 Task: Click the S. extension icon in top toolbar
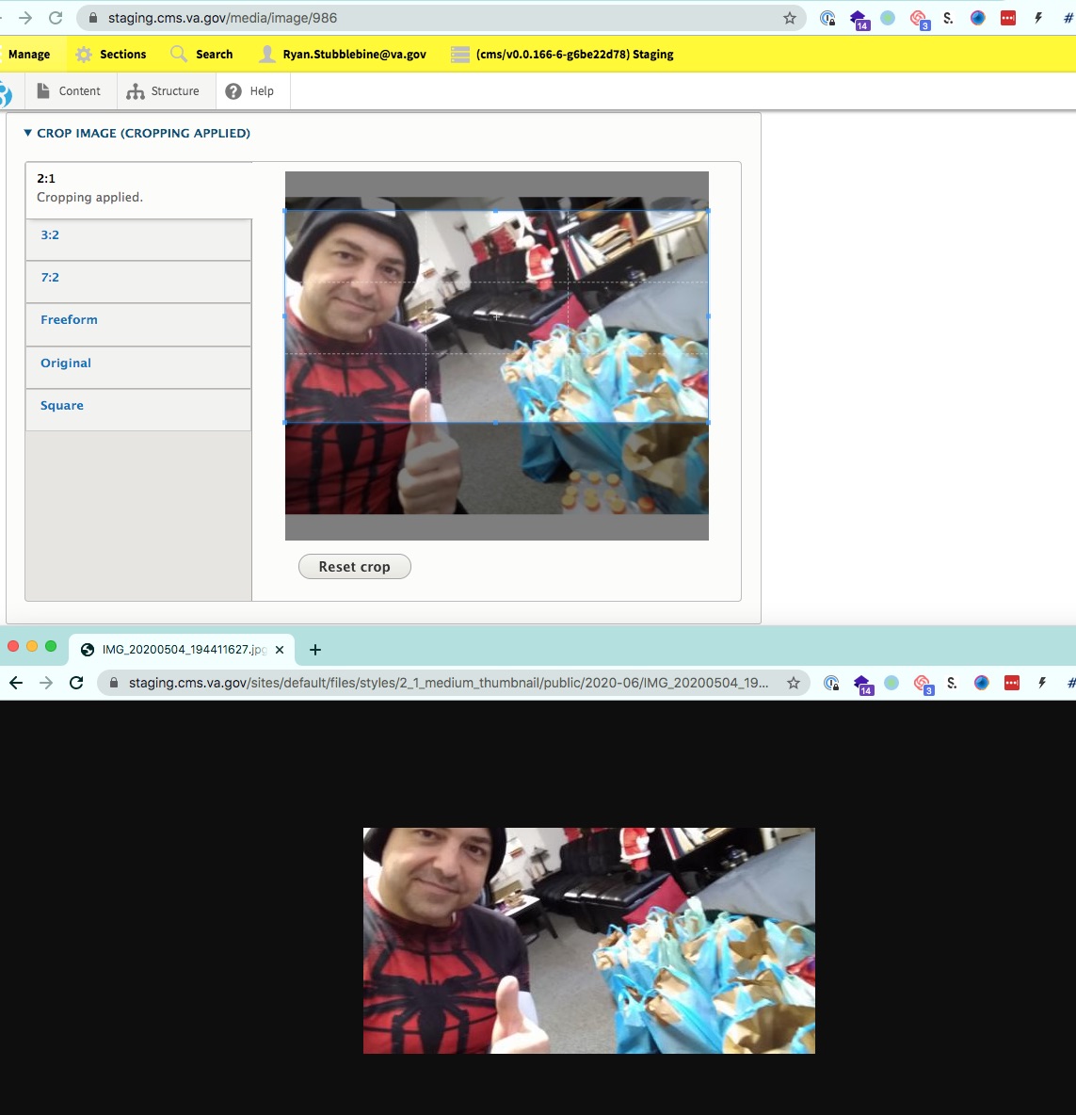(948, 19)
